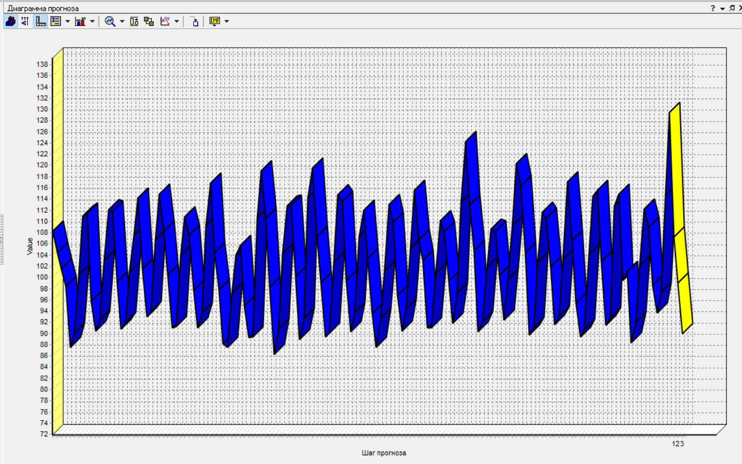Click the 123 x-axis tick label

pos(678,443)
